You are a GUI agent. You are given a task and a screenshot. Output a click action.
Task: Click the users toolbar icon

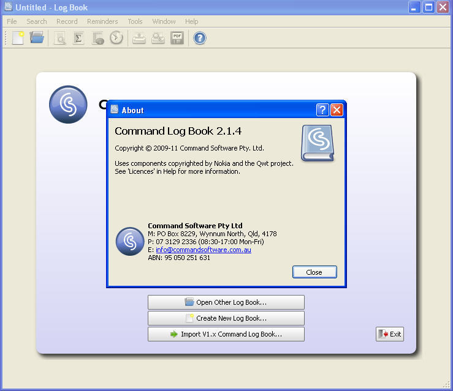[x=158, y=39]
